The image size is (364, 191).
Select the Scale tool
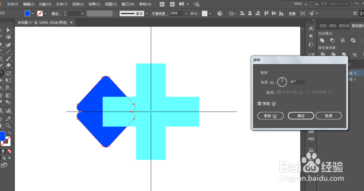8,74
